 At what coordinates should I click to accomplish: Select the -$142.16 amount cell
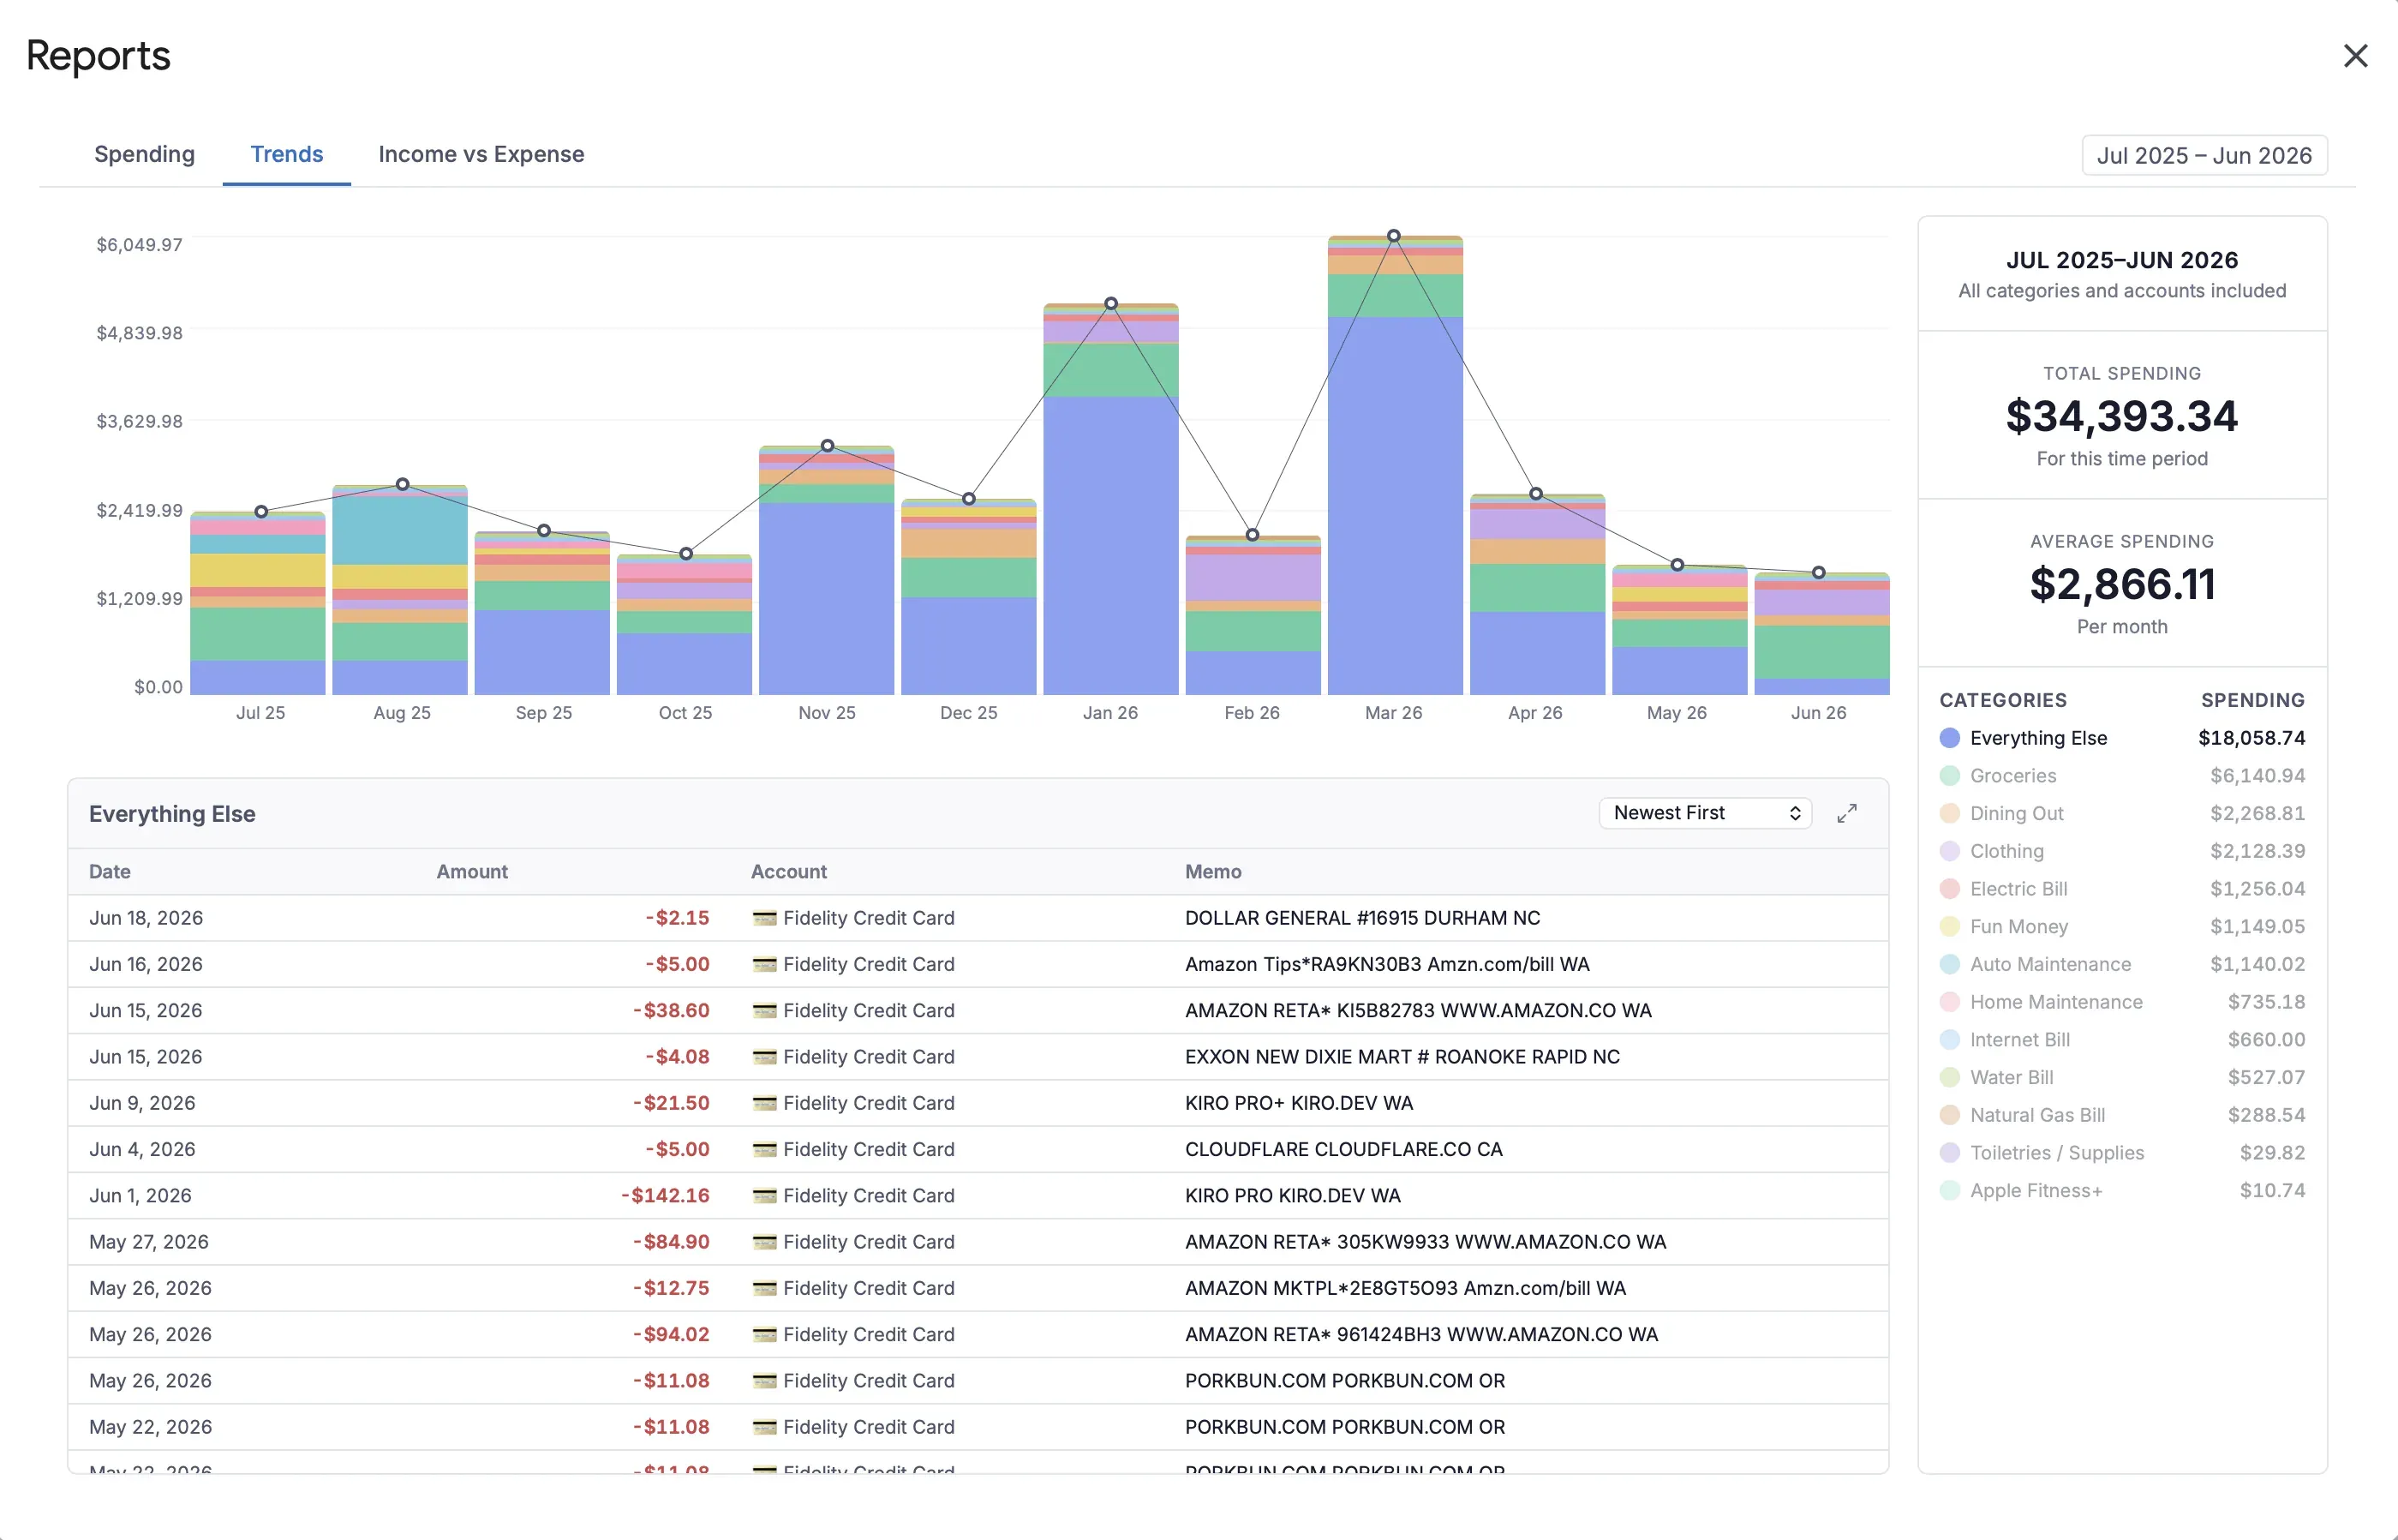(665, 1195)
